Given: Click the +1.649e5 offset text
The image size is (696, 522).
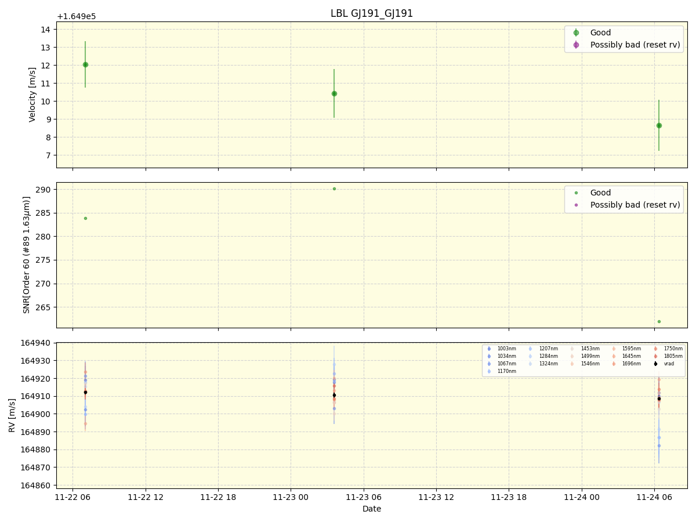Looking at the screenshot, I should tap(77, 16).
